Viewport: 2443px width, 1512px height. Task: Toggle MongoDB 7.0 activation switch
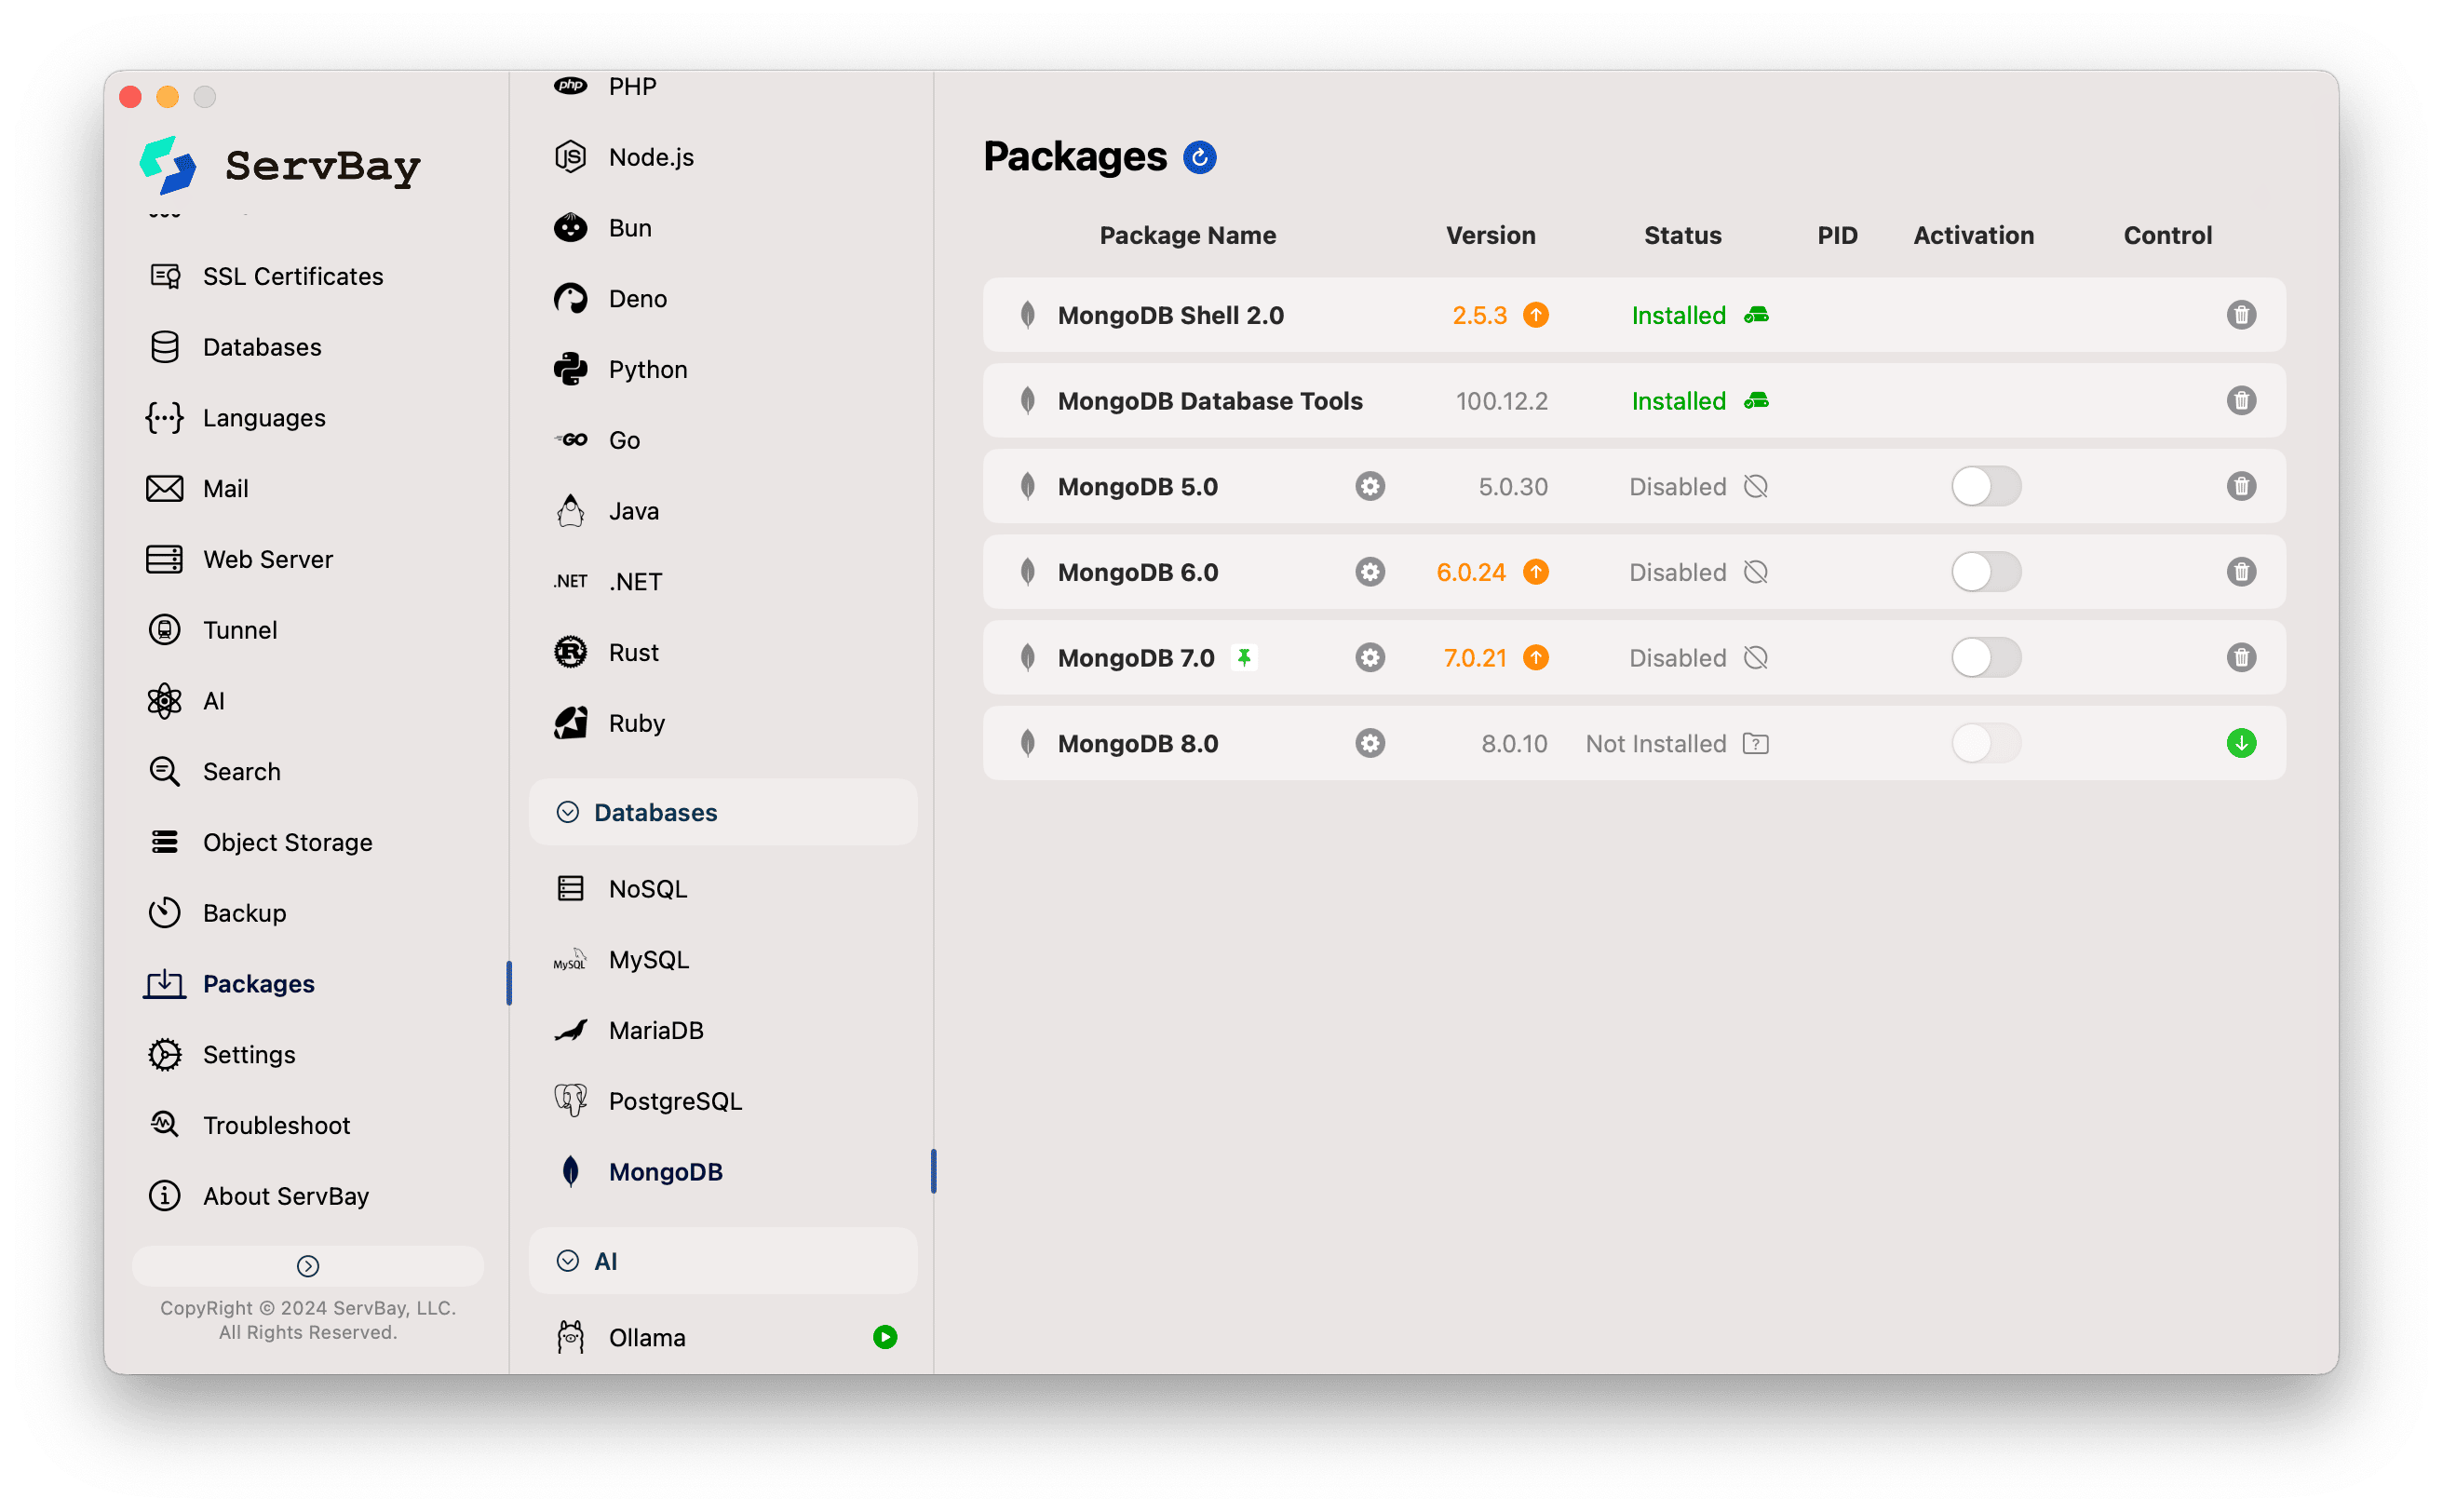click(1986, 658)
